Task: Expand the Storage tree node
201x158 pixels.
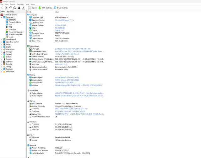Action: pyautogui.click(x=2, y=52)
